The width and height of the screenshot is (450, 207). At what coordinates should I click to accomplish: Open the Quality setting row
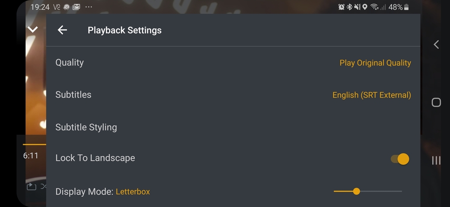70,63
